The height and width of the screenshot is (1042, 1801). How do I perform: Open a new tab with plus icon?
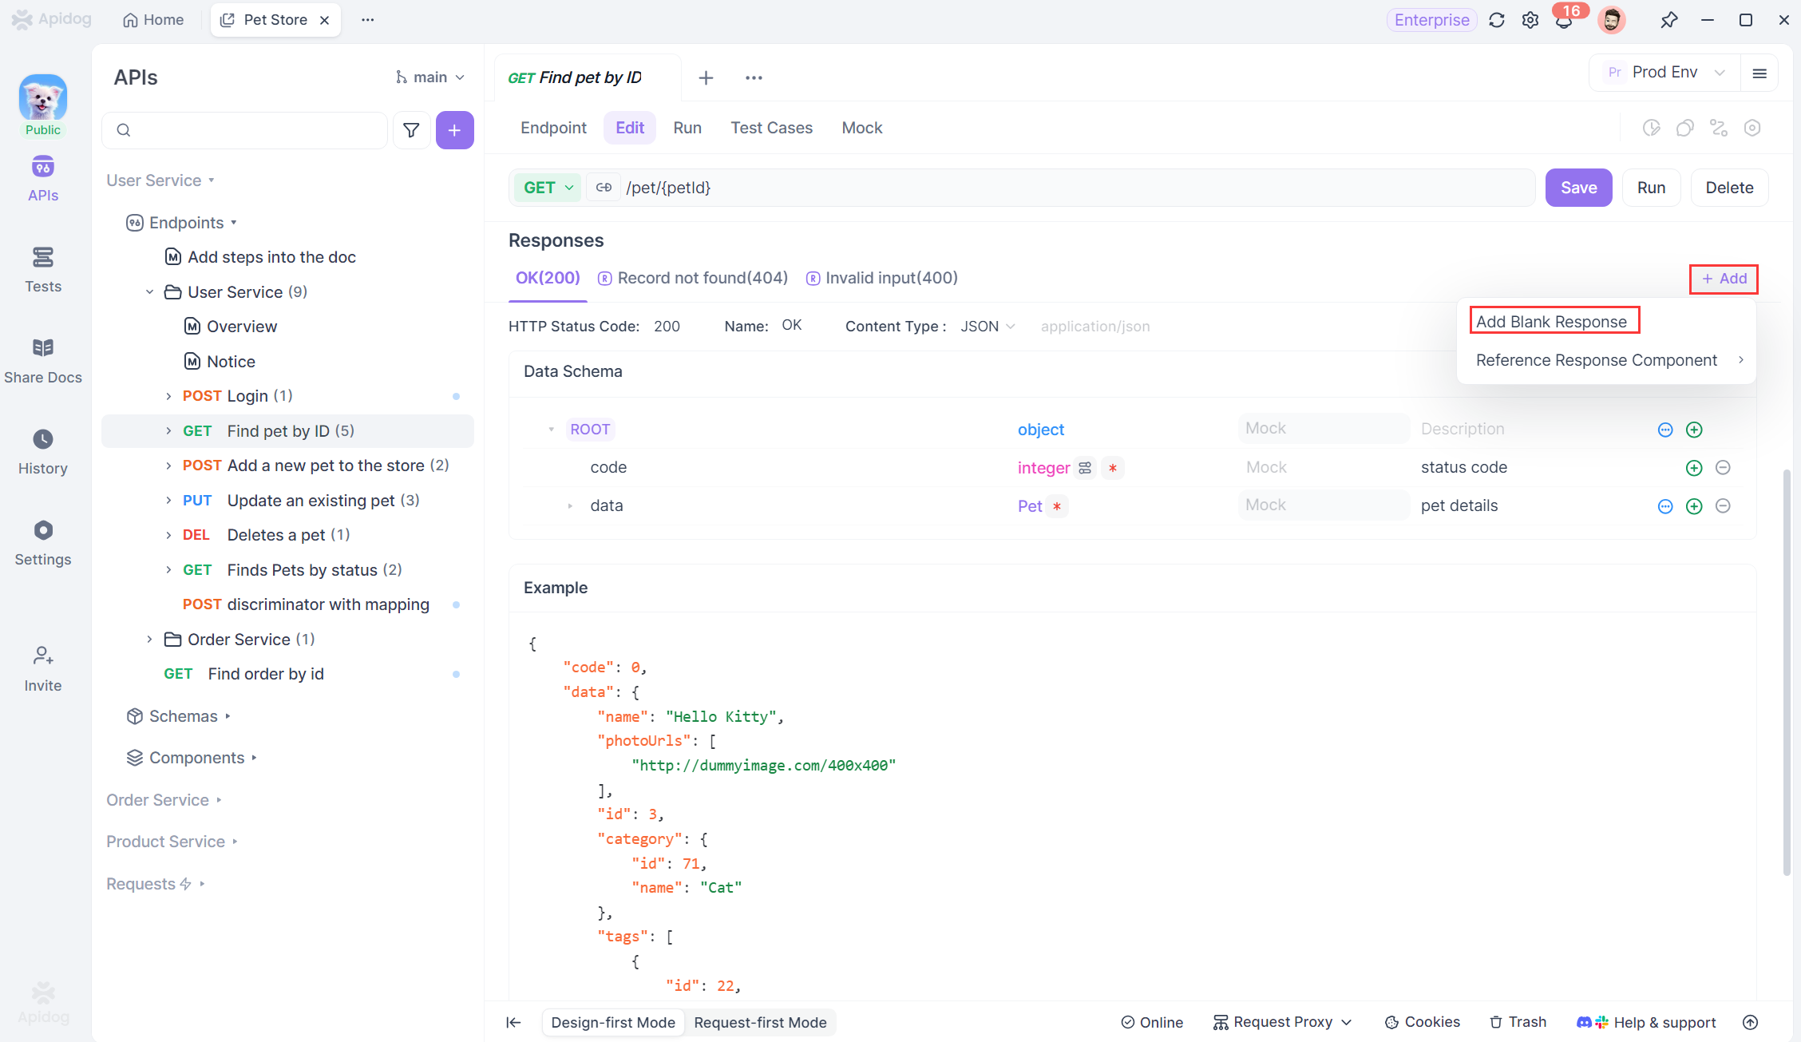(706, 77)
